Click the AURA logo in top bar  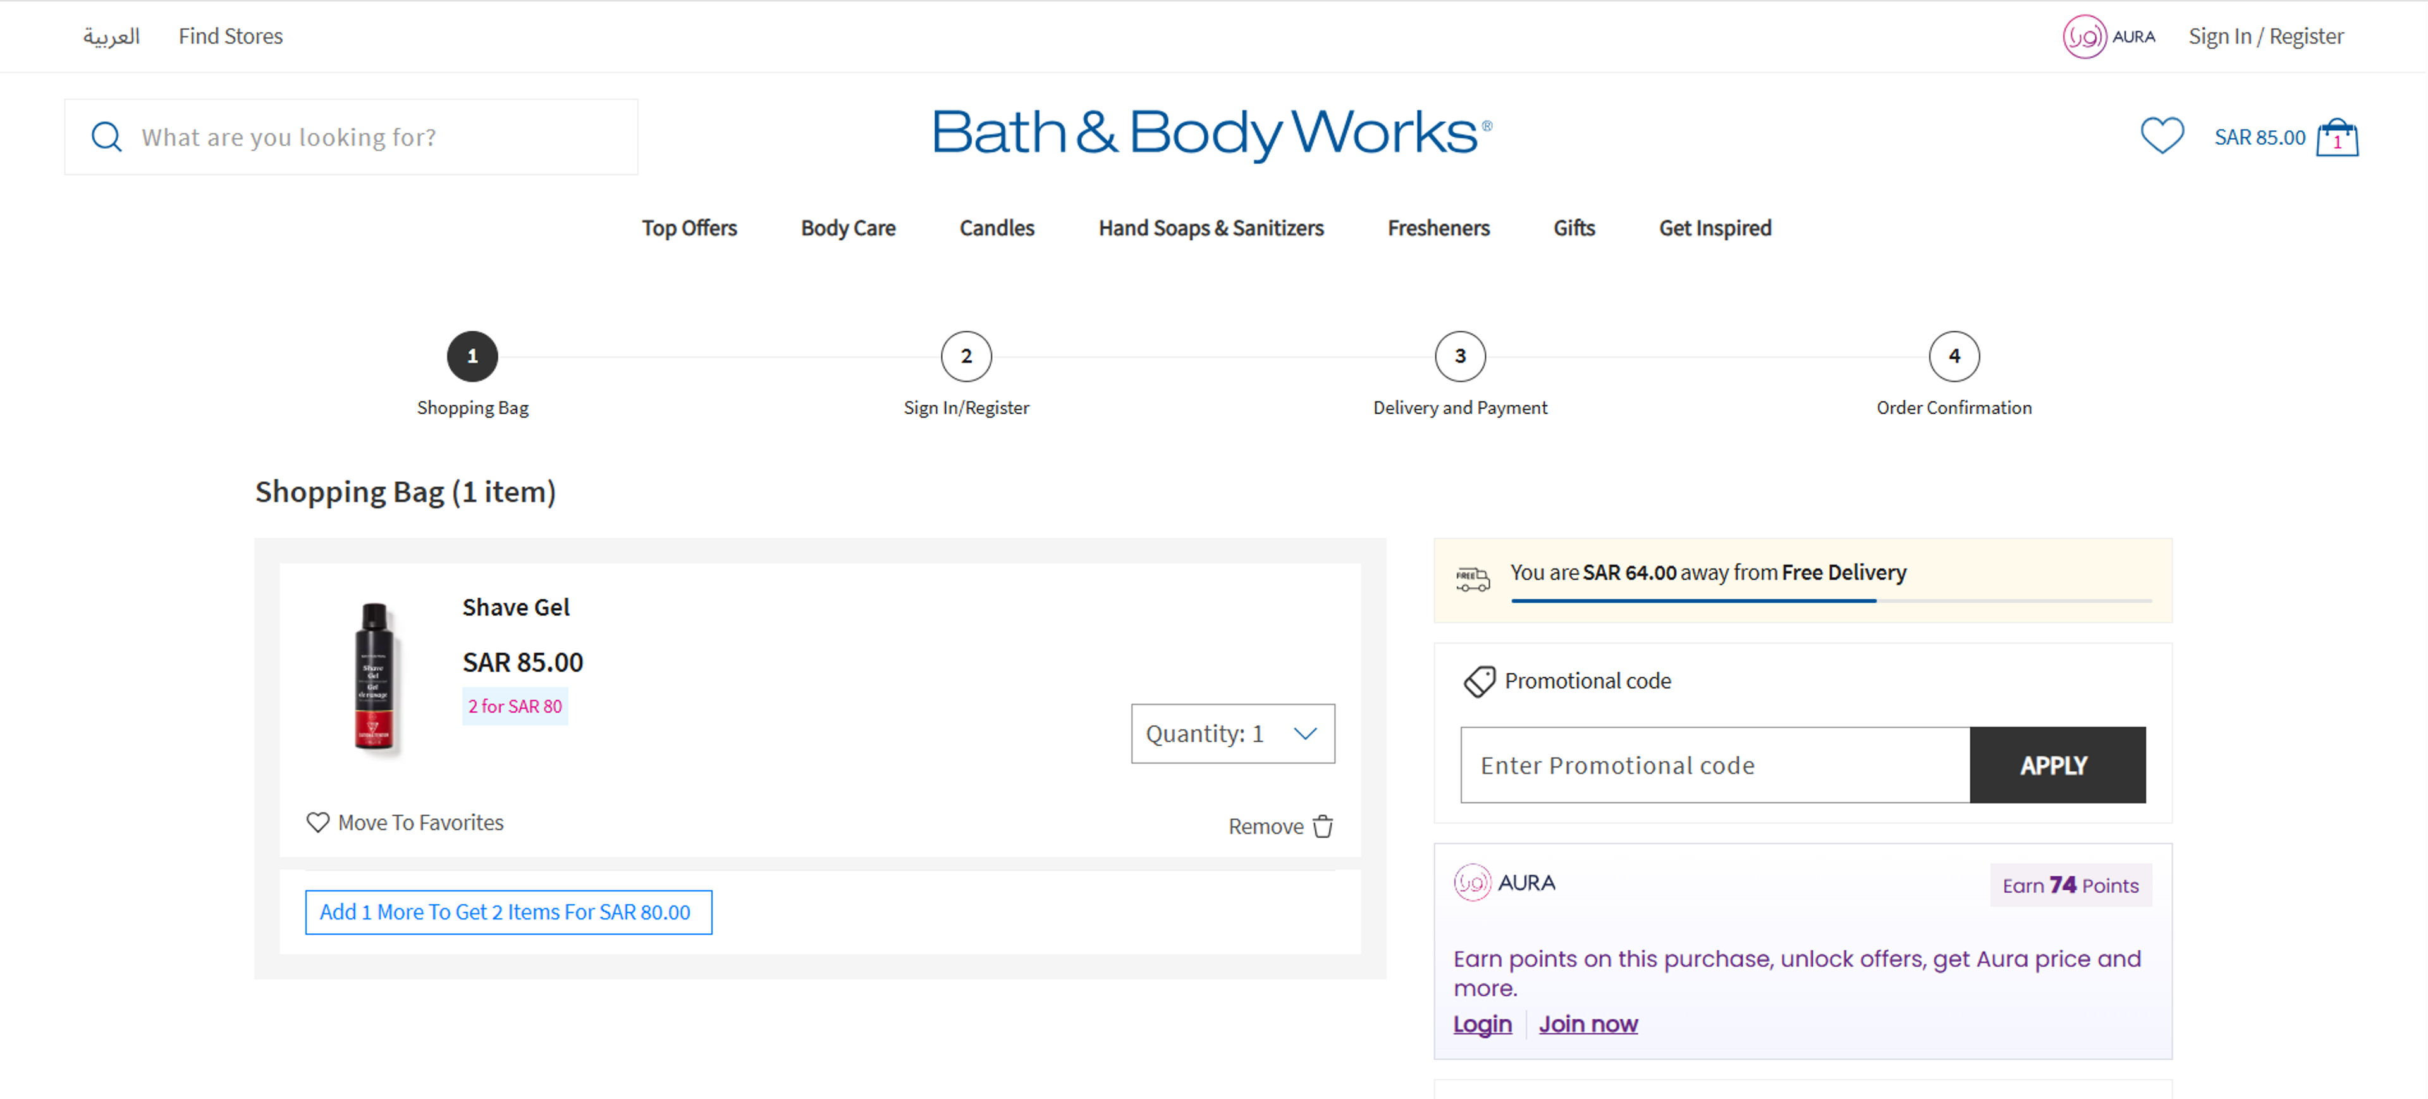[2109, 37]
